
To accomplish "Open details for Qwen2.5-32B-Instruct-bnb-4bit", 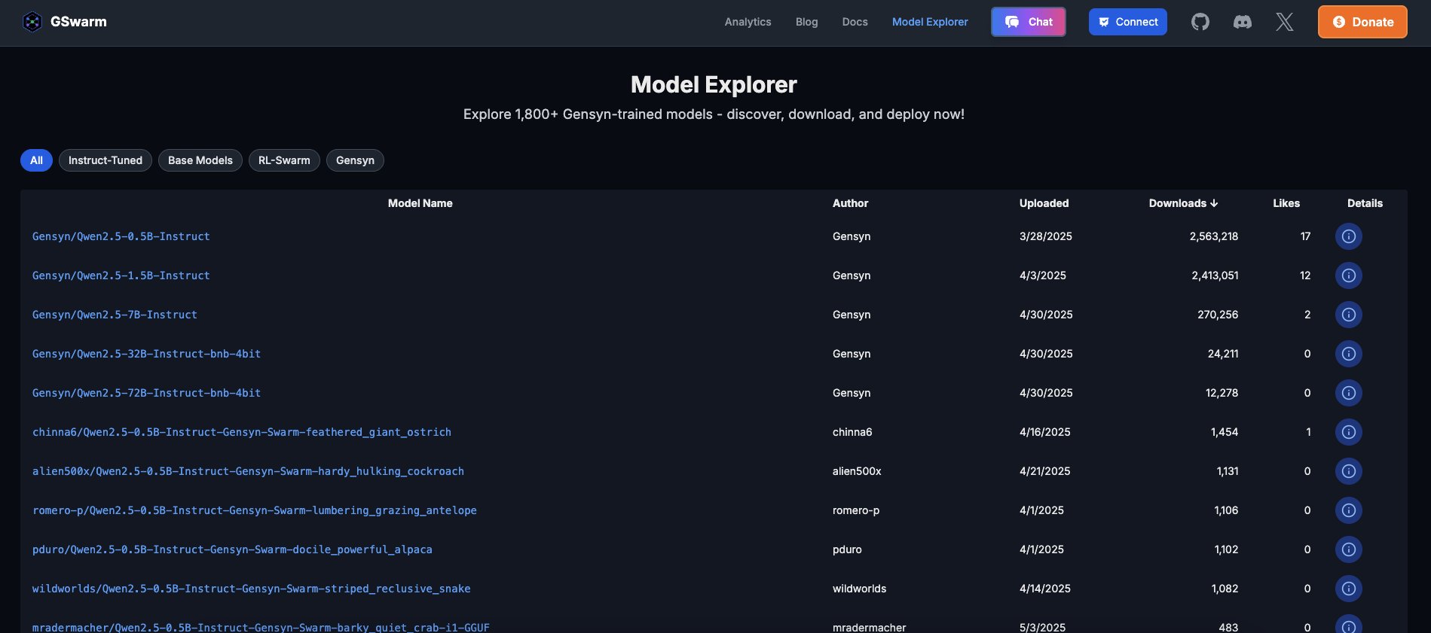I will point(1349,354).
